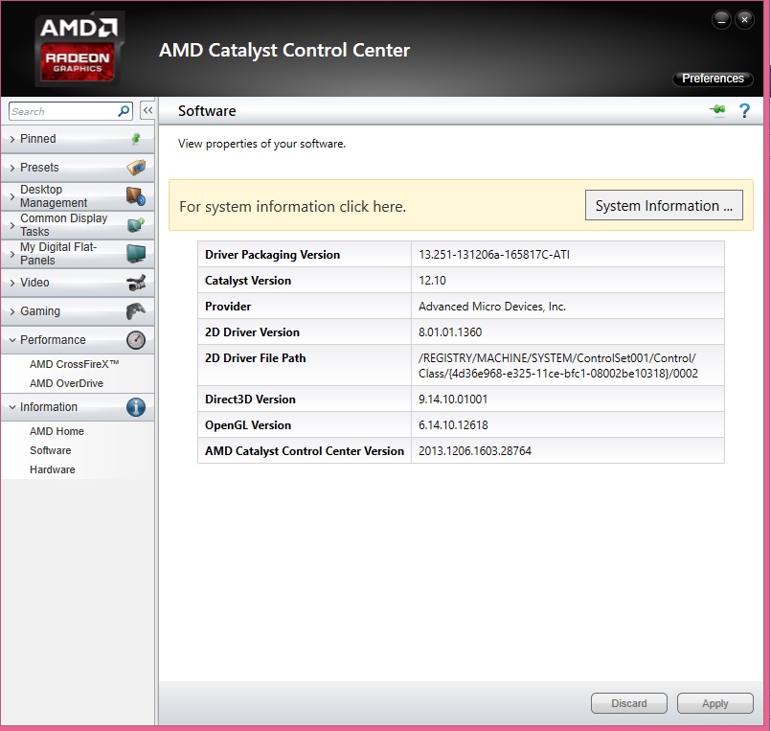Click 'For system information click here.' text
Image resolution: width=771 pixels, height=731 pixels.
click(x=292, y=207)
